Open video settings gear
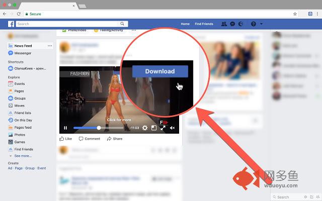The image size is (322, 201). click(145, 128)
